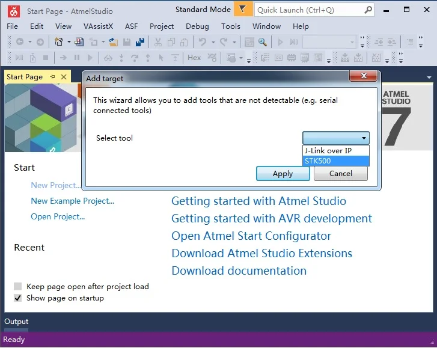Viewport: 437px width, 348px height.
Task: Open the ASF menu
Action: click(131, 26)
